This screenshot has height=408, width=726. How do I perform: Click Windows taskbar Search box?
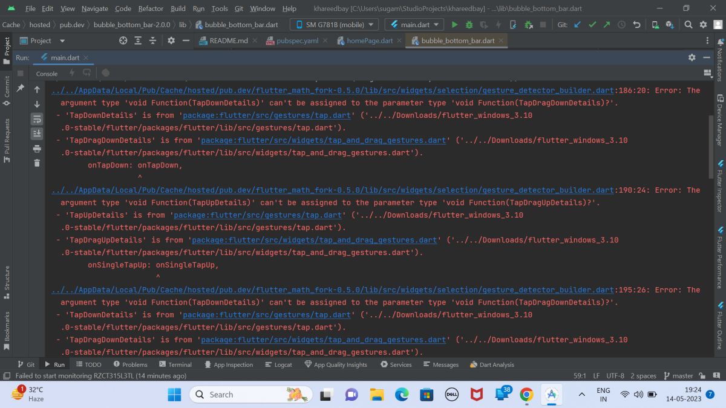(x=251, y=395)
